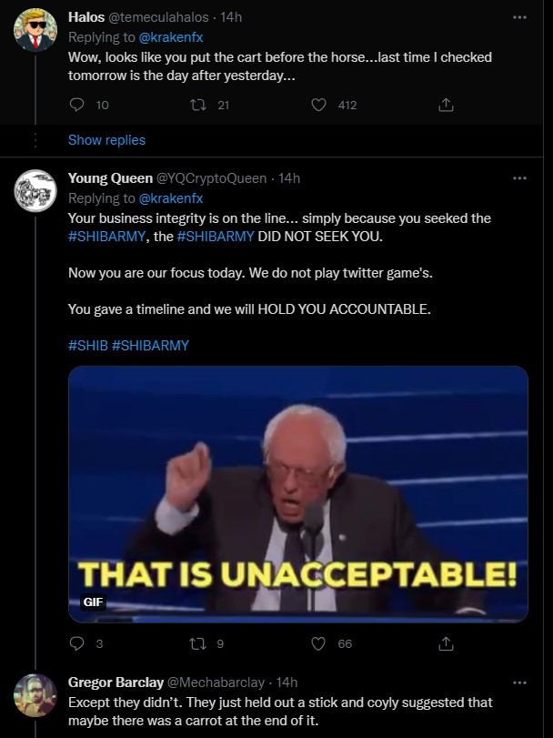Viewport: 553px width, 738px height.
Task: Open more options on Gregor Barclay's tweet
Action: [x=519, y=682]
